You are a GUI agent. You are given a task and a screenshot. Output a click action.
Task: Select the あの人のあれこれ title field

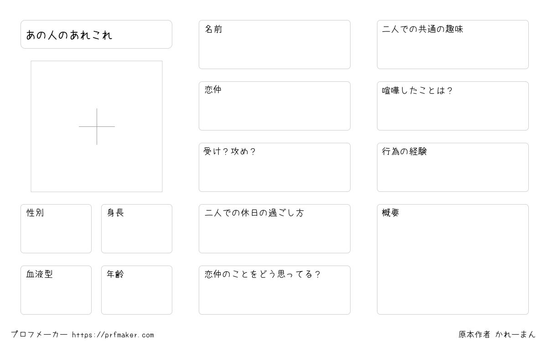[96, 34]
